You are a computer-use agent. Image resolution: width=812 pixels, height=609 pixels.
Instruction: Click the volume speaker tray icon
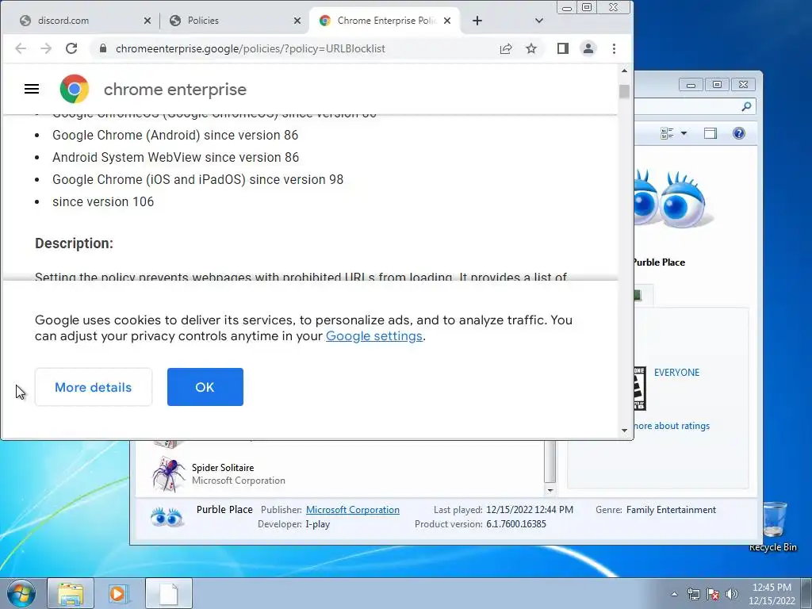click(x=732, y=594)
